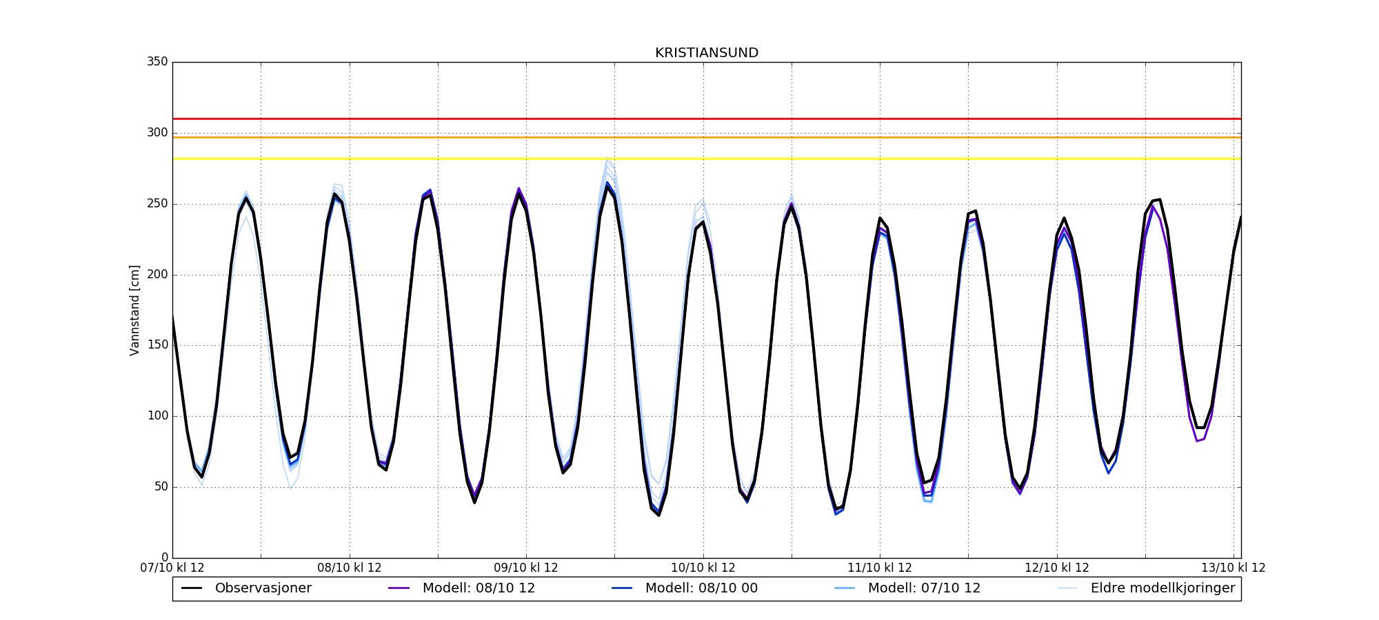Click the '10/10 kl 12' x-axis tick label
Viewport: 1379px width, 620px height.
703,568
